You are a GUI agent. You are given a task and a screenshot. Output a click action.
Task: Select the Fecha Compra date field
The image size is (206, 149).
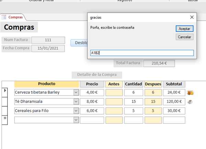pos(48,48)
